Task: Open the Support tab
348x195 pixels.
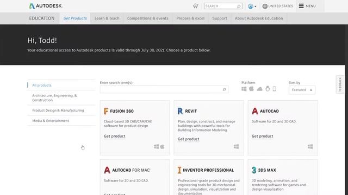Action: [220, 18]
